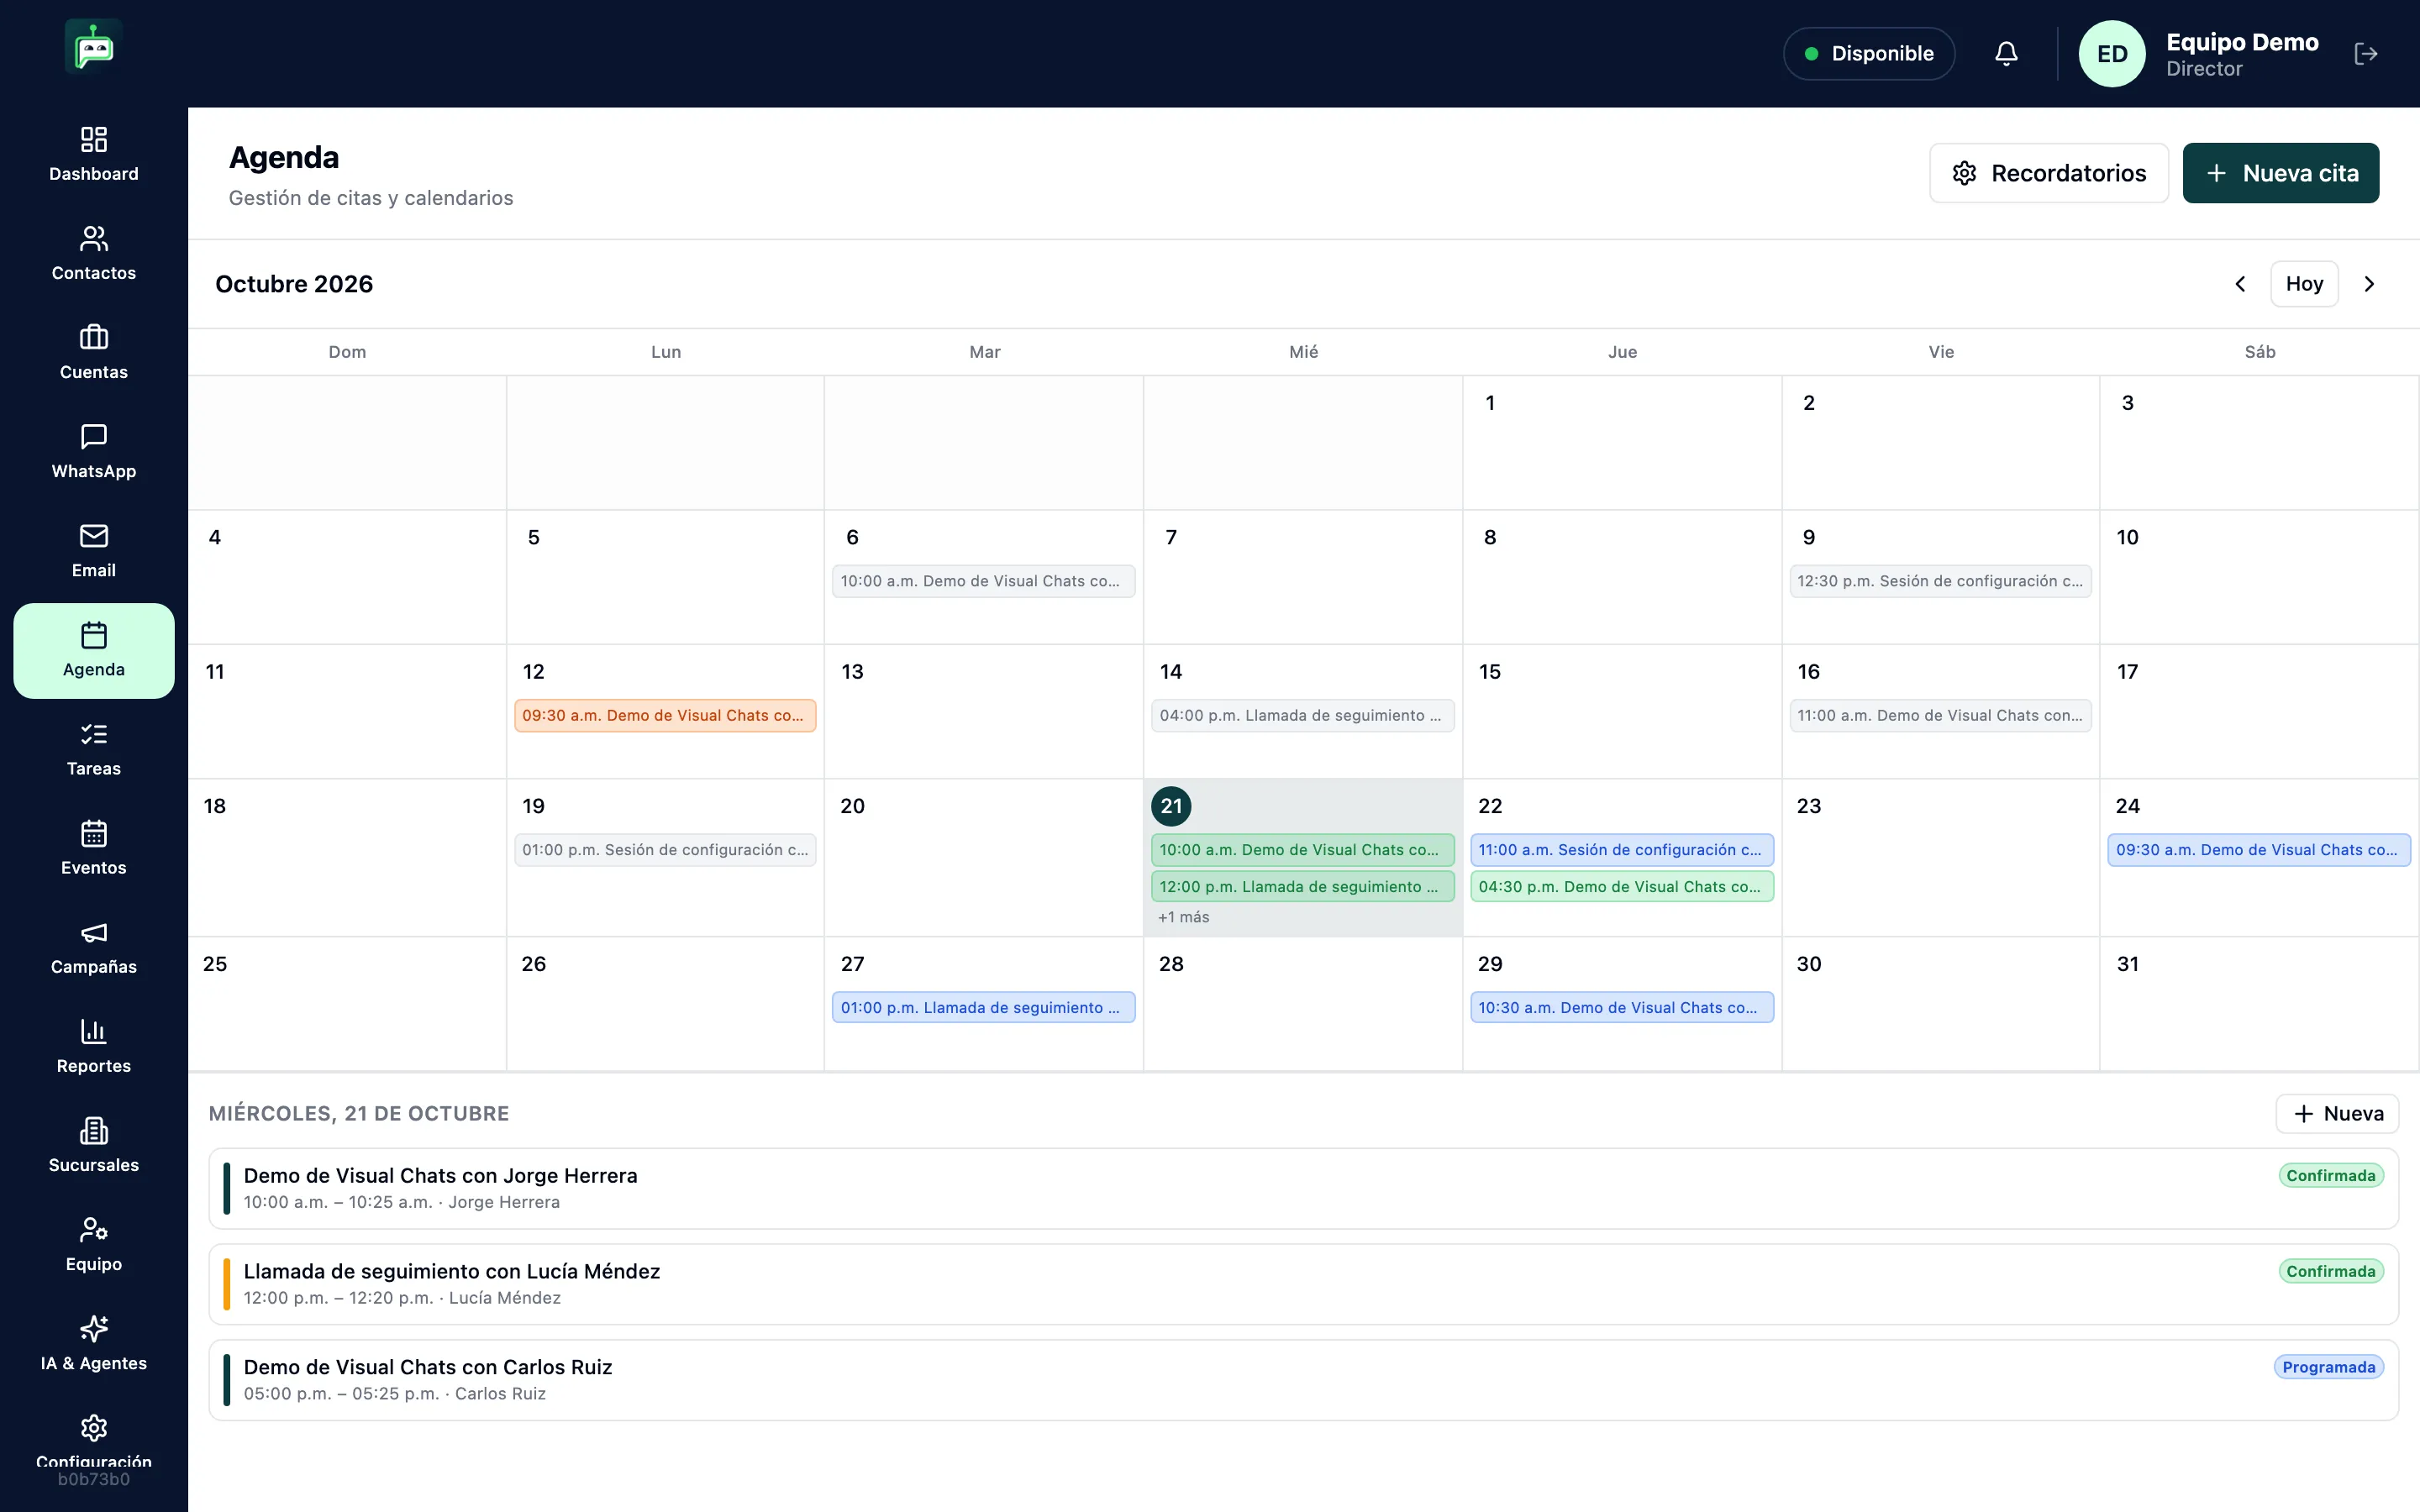Click the robot app logo

pos(94,46)
